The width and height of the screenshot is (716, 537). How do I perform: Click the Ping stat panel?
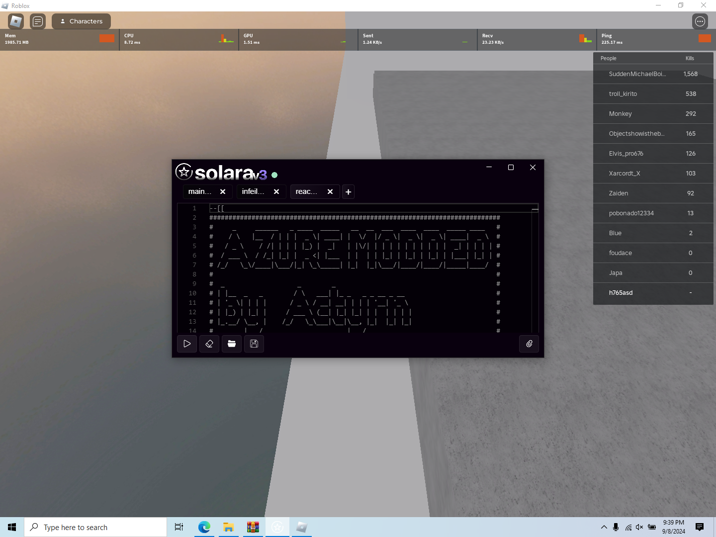click(x=656, y=40)
